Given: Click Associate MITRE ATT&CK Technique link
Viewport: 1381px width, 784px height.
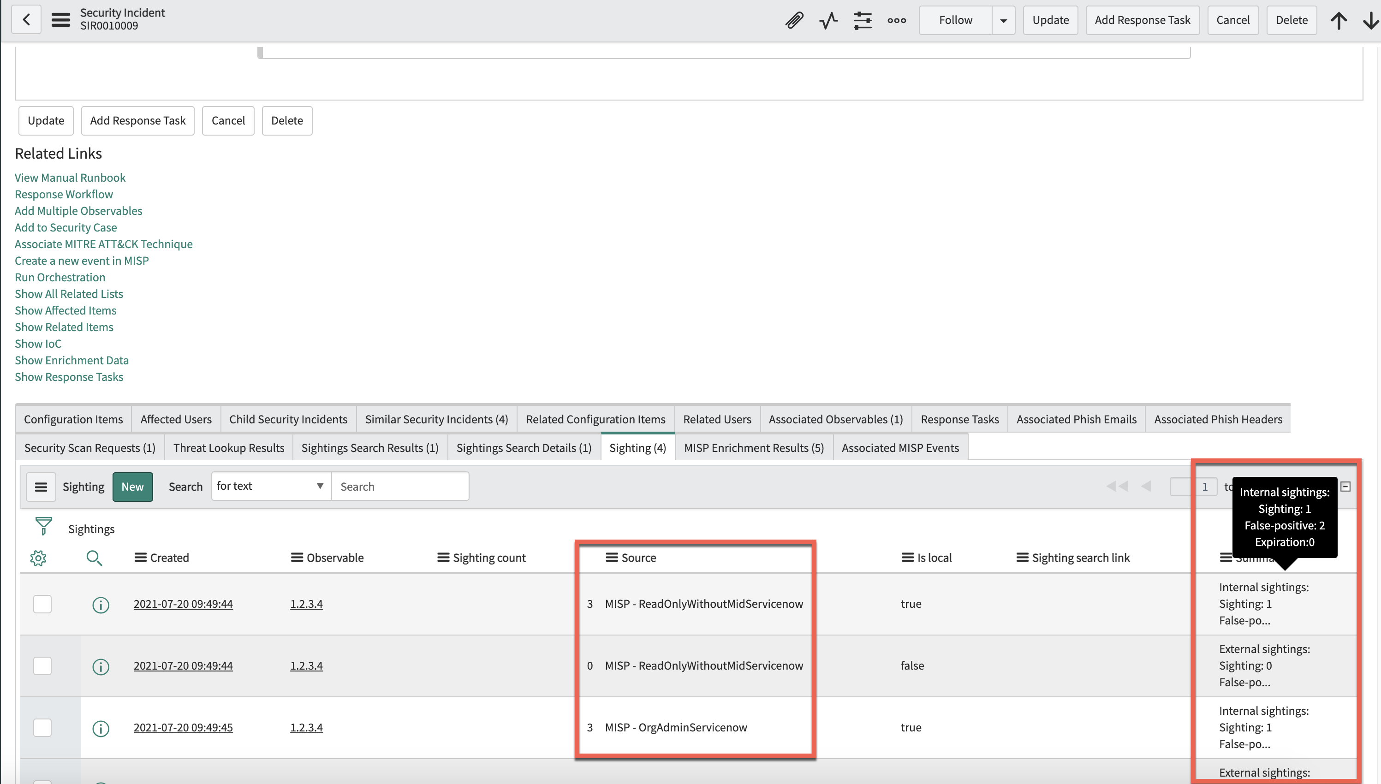Looking at the screenshot, I should pyautogui.click(x=103, y=244).
